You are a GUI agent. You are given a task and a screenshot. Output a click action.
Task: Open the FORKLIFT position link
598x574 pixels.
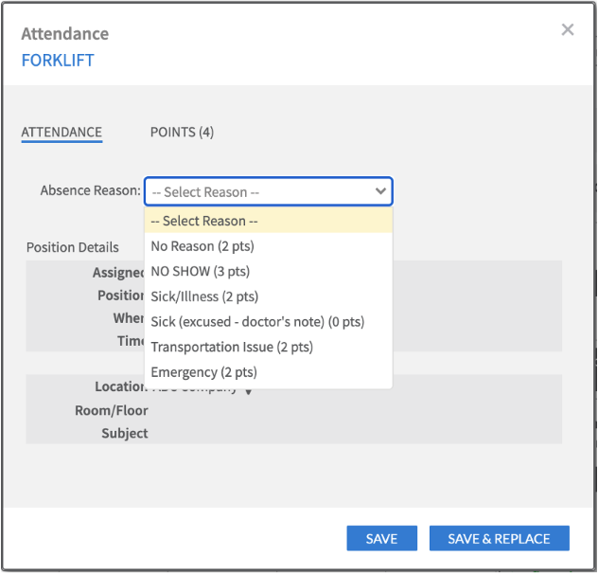pos(58,61)
